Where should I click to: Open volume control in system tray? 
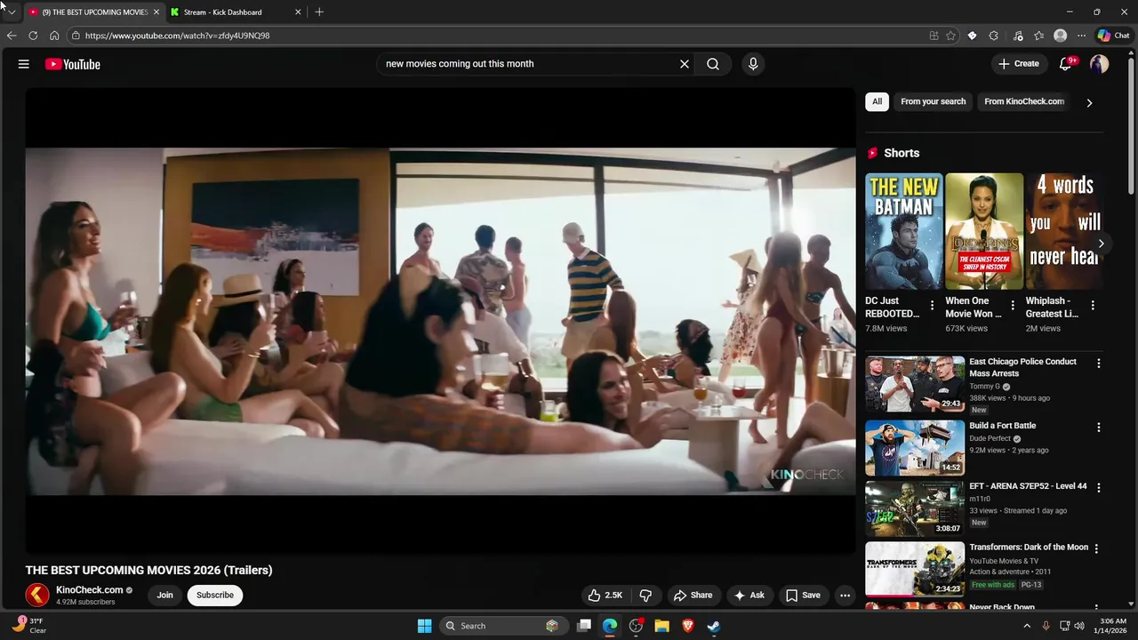pyautogui.click(x=1079, y=626)
